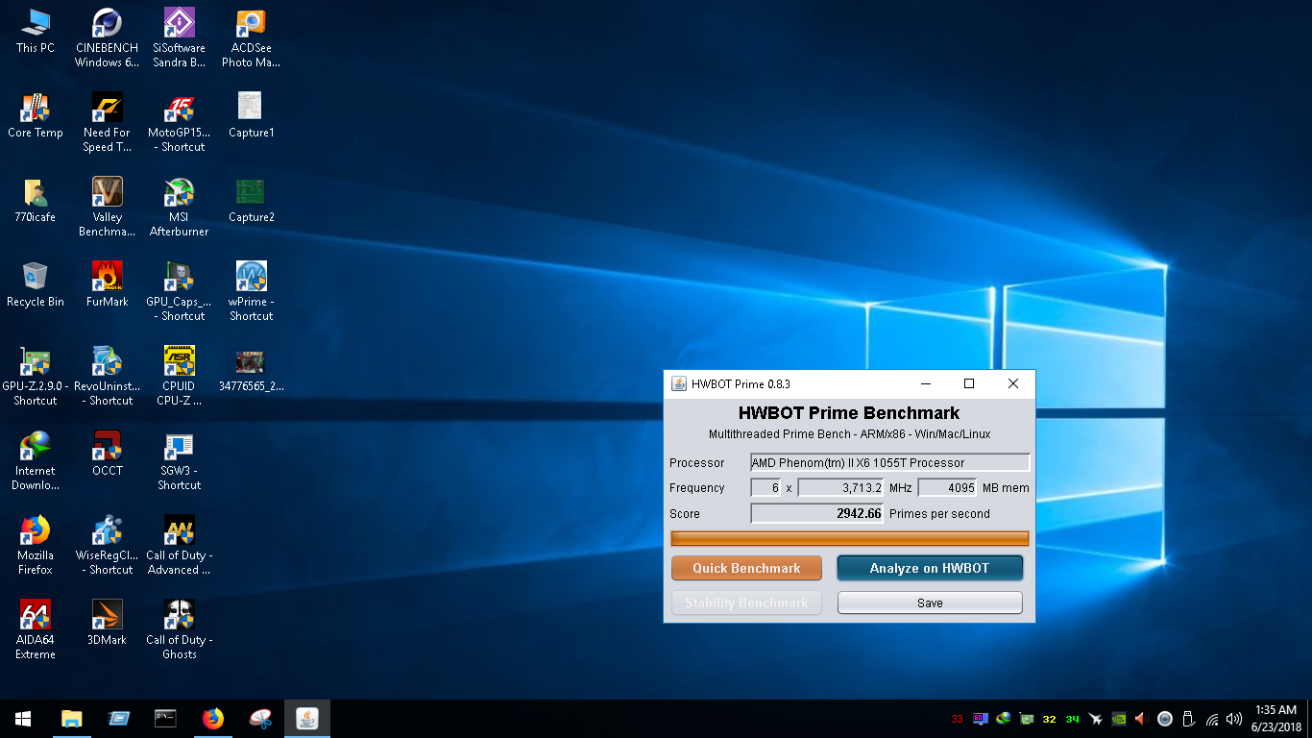The height and width of the screenshot is (738, 1312).
Task: Select the Recycle Bin icon
Action: tap(36, 284)
